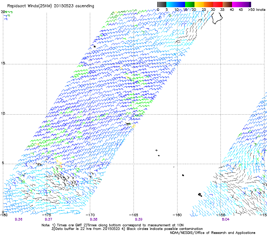Image resolution: width=267 pixels, height=235 pixels.
Task: Click the '15' latitude label on left axis
Action: point(3,63)
